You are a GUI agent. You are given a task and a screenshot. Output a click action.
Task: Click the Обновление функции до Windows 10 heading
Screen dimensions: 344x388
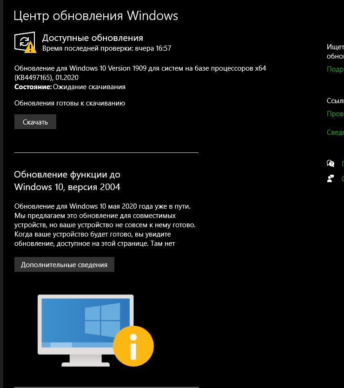click(x=67, y=181)
